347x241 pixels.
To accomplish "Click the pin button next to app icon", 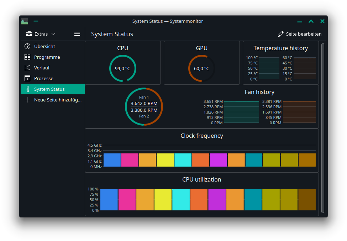I will coord(36,21).
